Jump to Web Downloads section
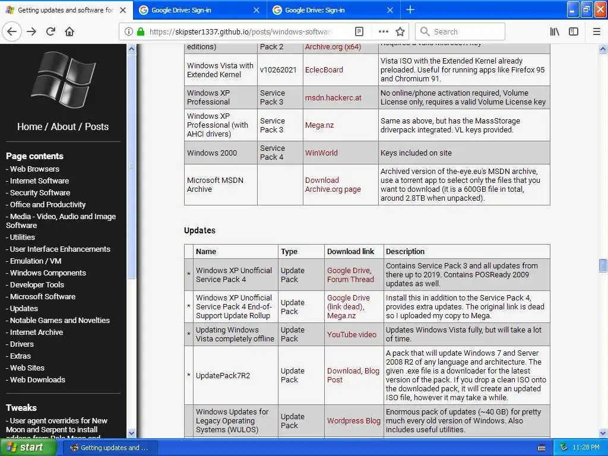This screenshot has width=608, height=456. point(37,380)
